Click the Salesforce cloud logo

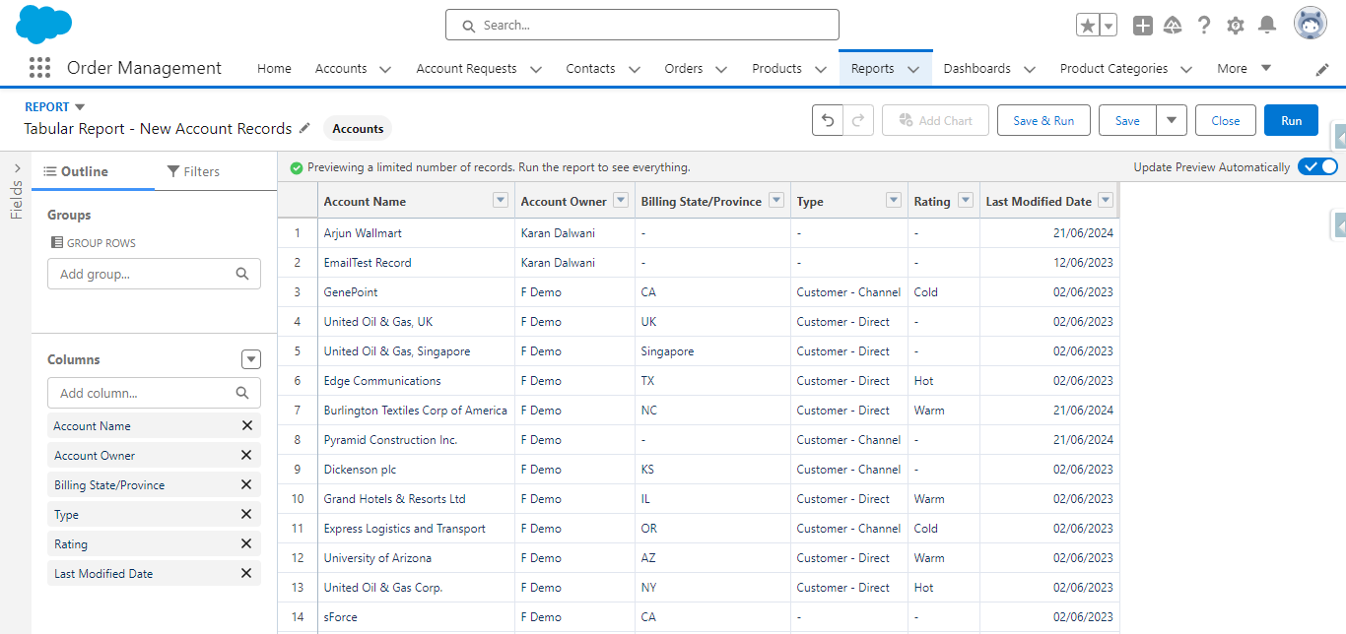pyautogui.click(x=43, y=24)
